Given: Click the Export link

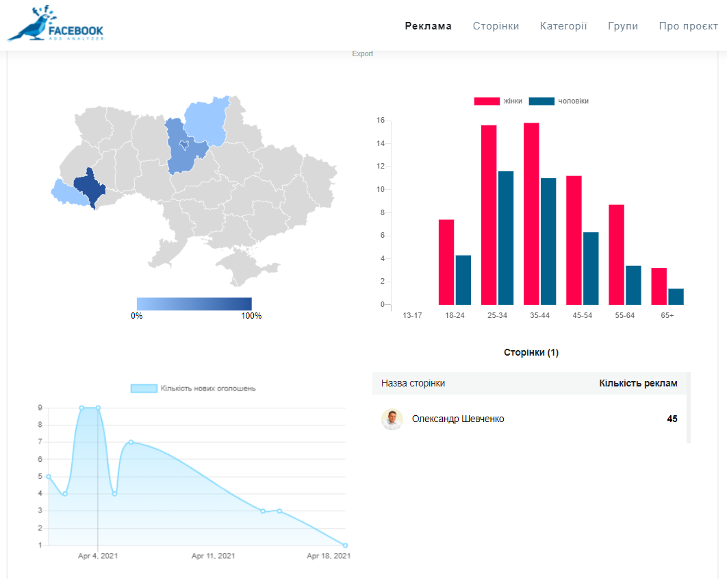Looking at the screenshot, I should 363,54.
